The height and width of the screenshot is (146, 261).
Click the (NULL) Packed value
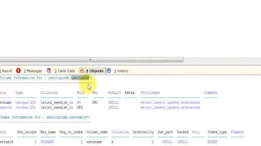(183, 142)
